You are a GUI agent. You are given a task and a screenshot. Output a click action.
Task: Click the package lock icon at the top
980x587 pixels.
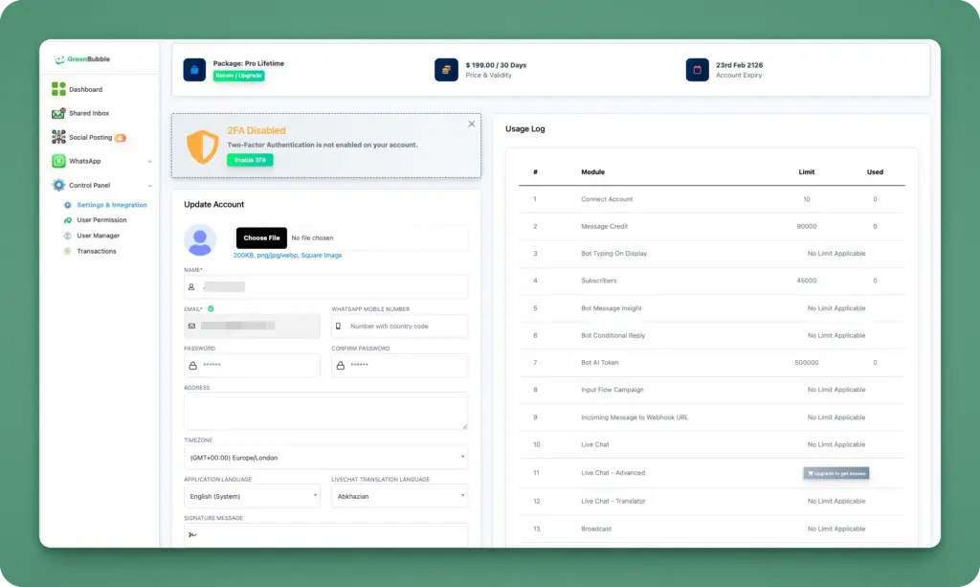[x=194, y=69]
